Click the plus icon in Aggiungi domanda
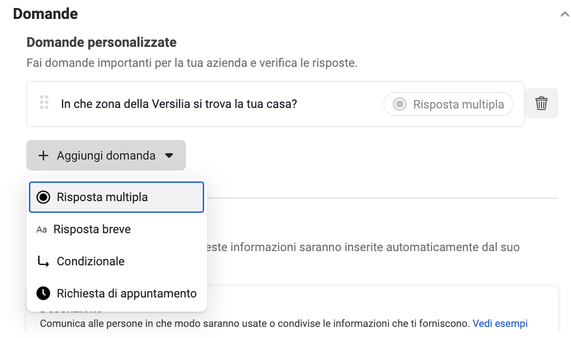This screenshot has height=338, width=571. coord(43,156)
